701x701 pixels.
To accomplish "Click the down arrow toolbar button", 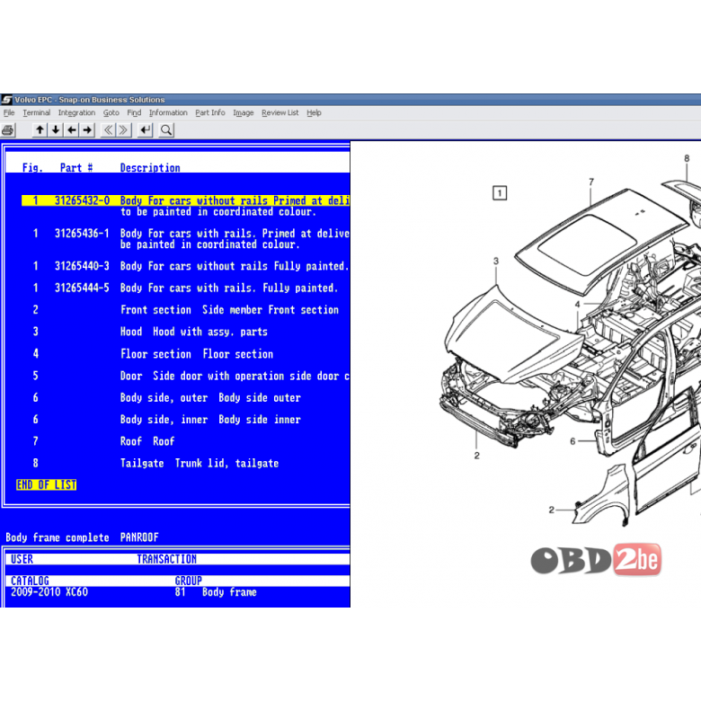I will (56, 130).
